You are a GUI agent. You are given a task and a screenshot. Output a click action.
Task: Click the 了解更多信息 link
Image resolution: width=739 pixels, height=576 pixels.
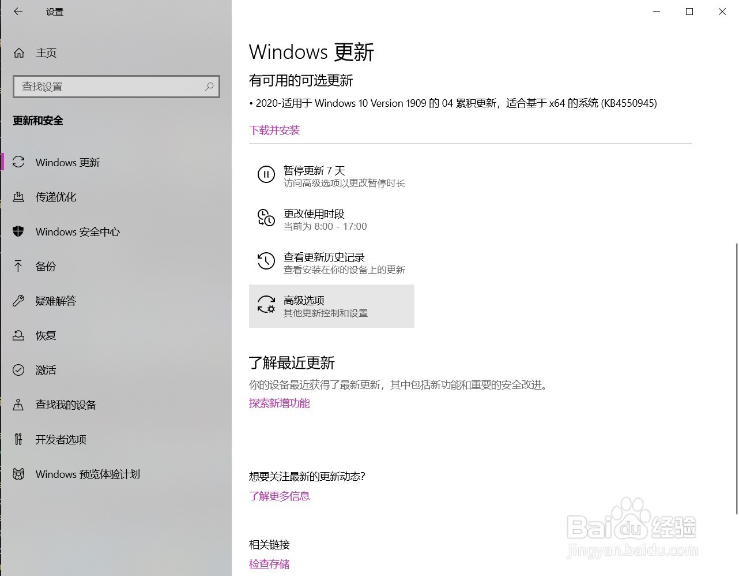[x=280, y=496]
